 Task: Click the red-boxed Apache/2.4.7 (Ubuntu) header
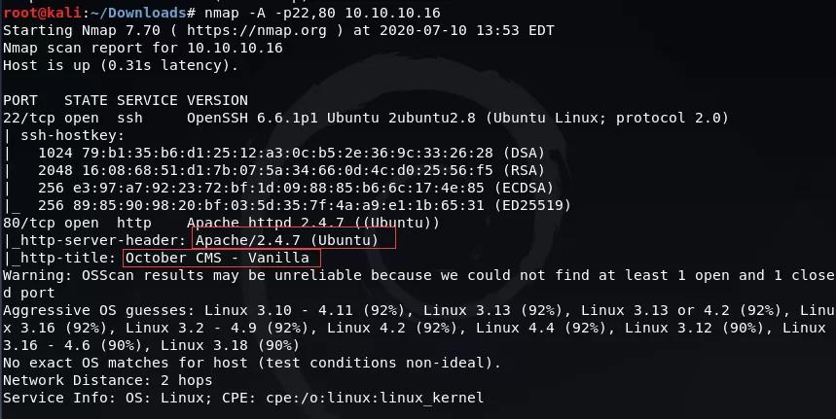[x=294, y=239]
